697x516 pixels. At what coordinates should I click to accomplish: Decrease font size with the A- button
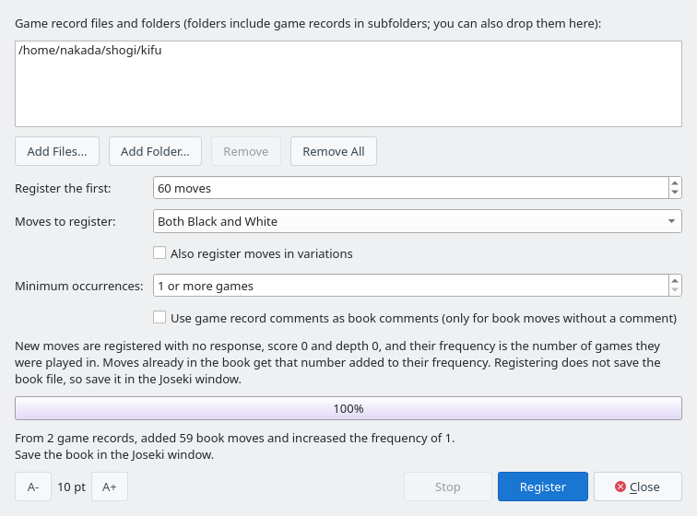click(x=33, y=487)
